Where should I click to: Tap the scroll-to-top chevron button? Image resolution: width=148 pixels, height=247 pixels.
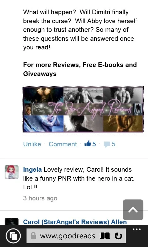(x=133, y=210)
